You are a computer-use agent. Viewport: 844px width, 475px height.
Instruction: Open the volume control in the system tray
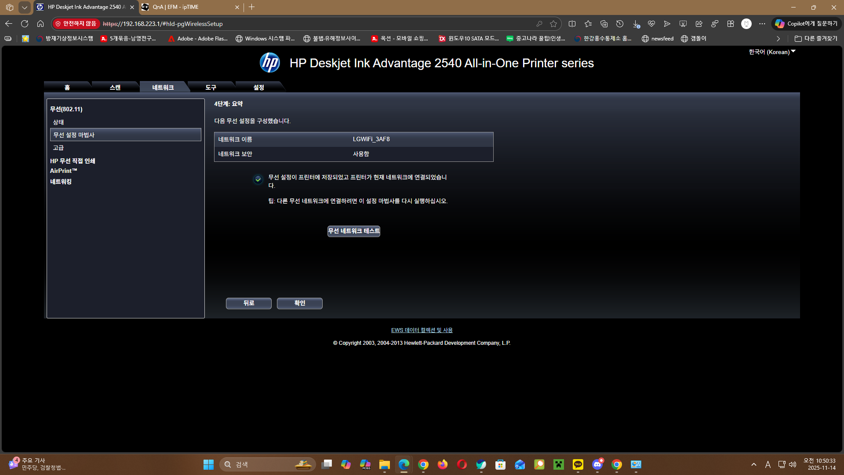[x=793, y=464]
